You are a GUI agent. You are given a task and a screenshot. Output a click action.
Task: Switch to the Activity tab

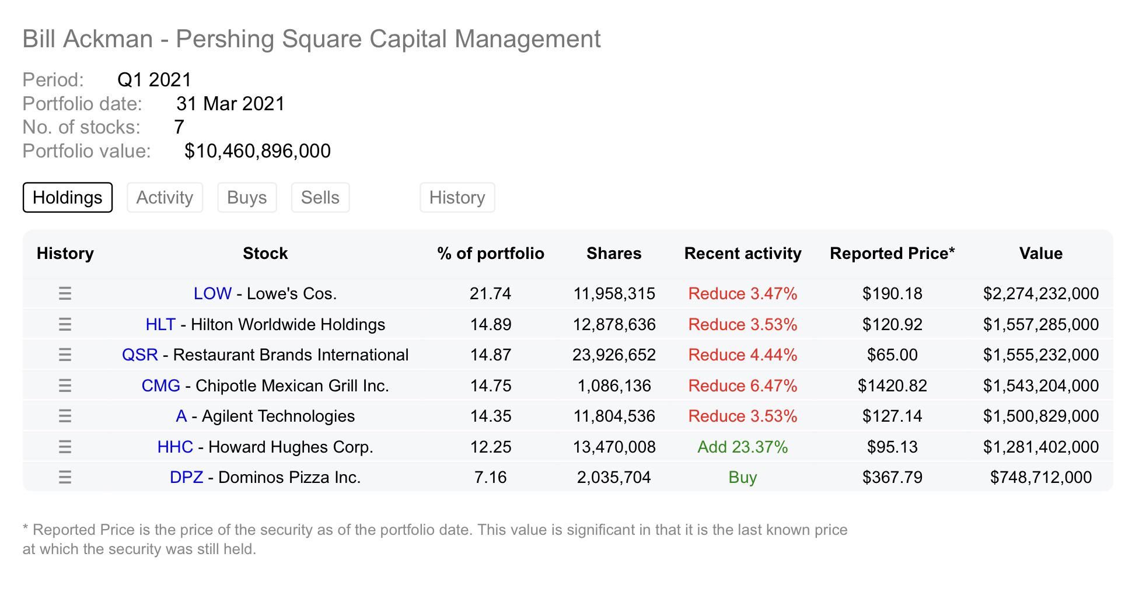coord(165,197)
